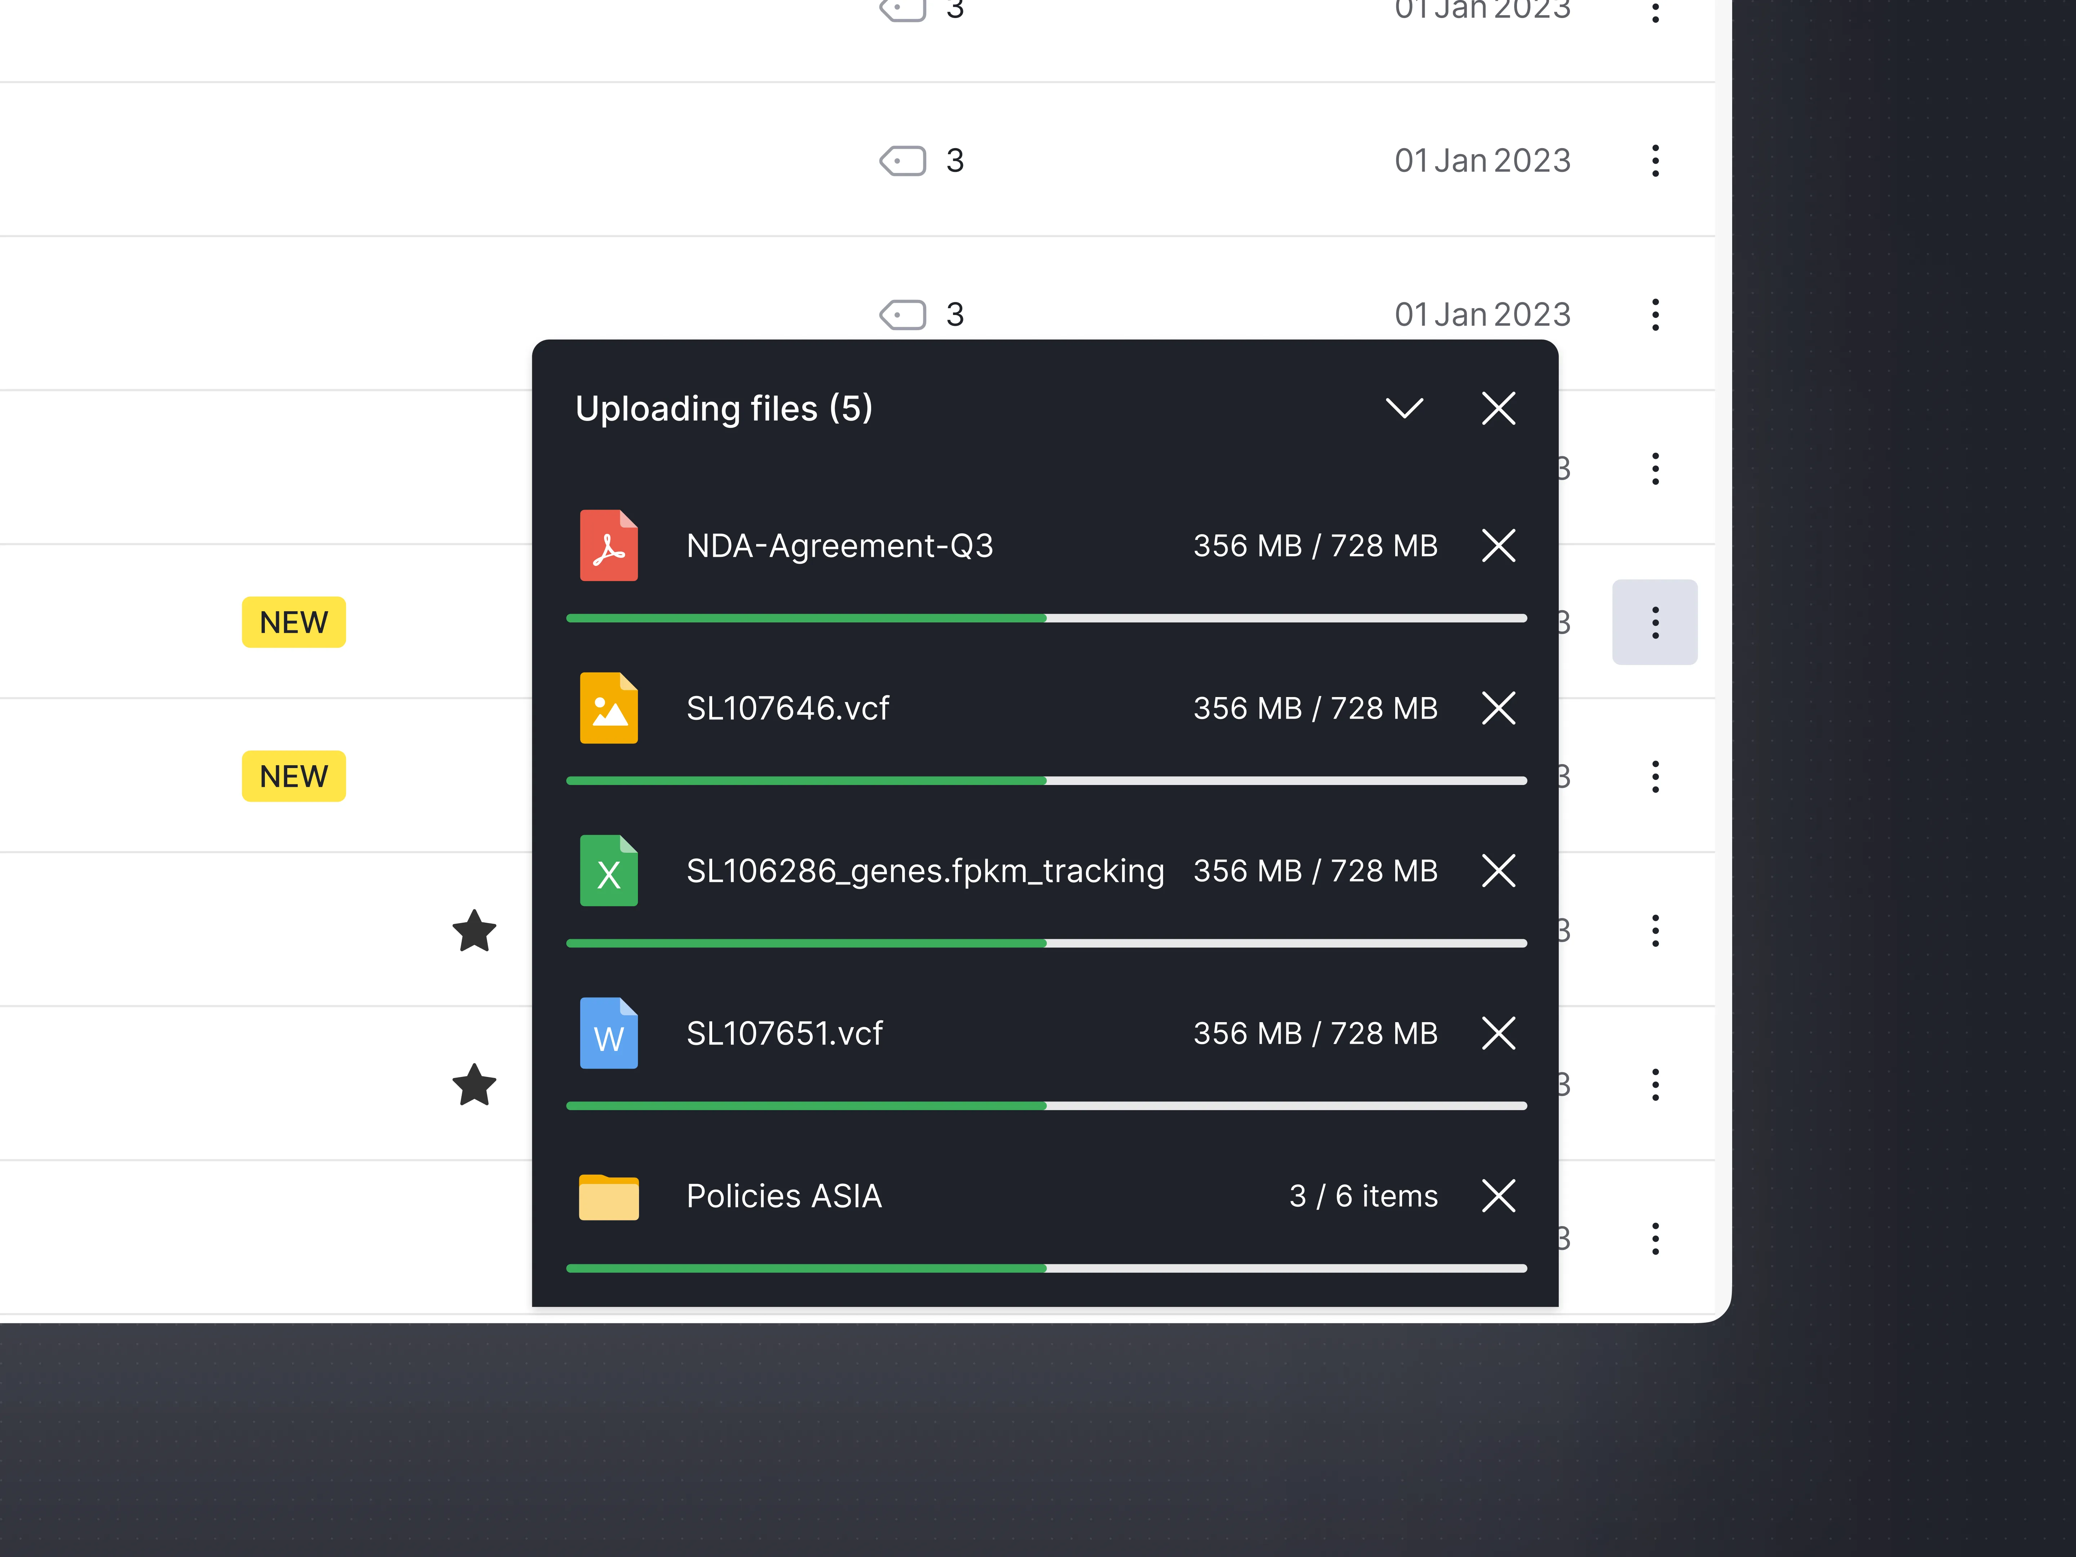Screen dimensions: 2076x1557
Task: Click the highlighted kebab menu icon
Action: point(1655,622)
